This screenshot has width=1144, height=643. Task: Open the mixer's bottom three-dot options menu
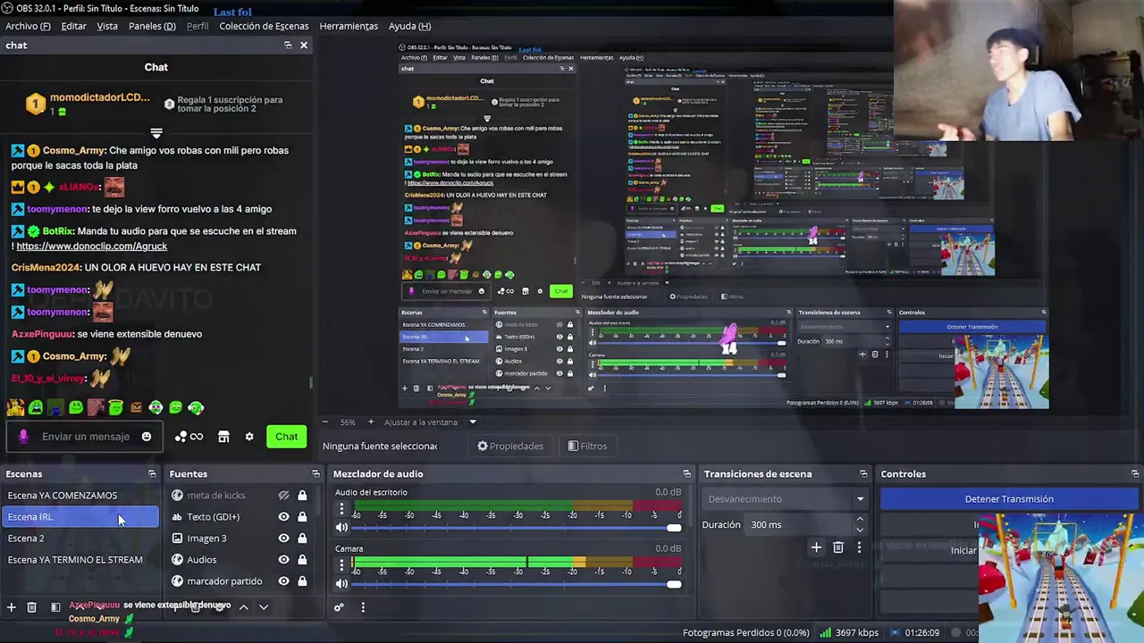(x=363, y=607)
